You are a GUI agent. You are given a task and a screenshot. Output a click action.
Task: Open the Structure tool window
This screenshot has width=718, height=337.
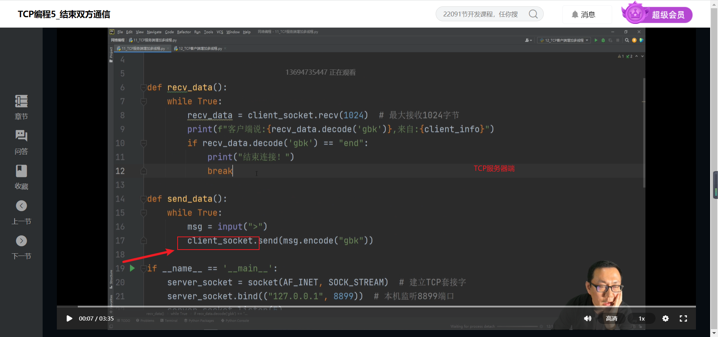(111, 279)
